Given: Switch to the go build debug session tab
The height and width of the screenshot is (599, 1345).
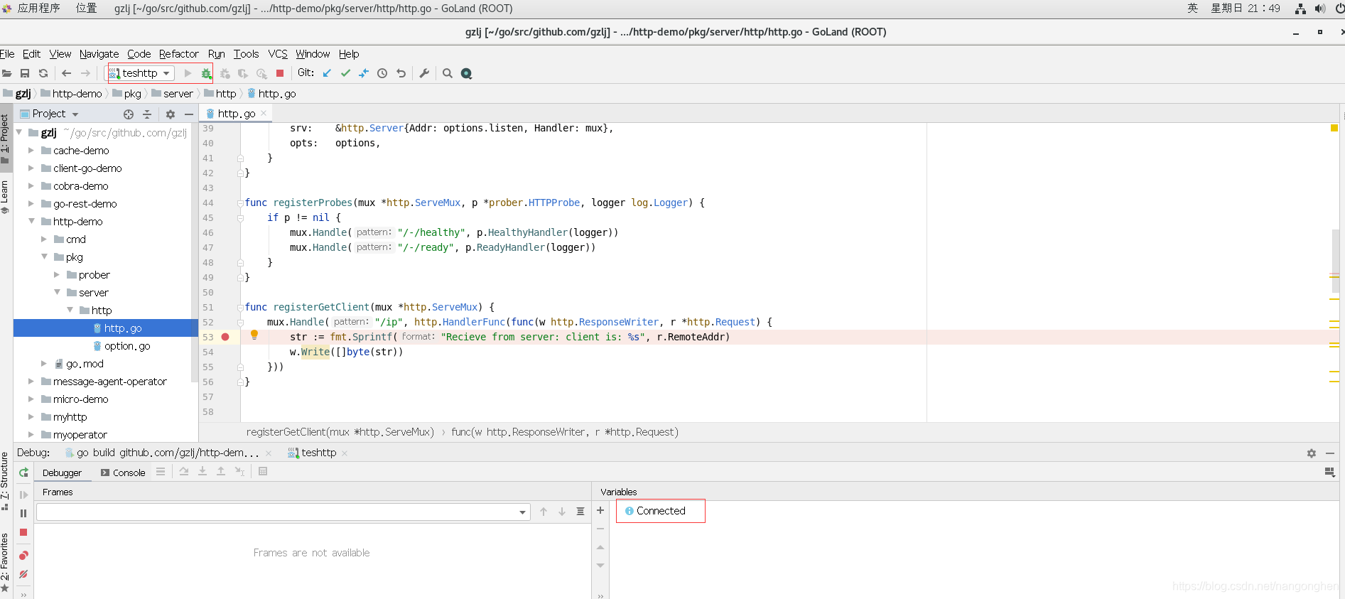Looking at the screenshot, I should coord(162,453).
